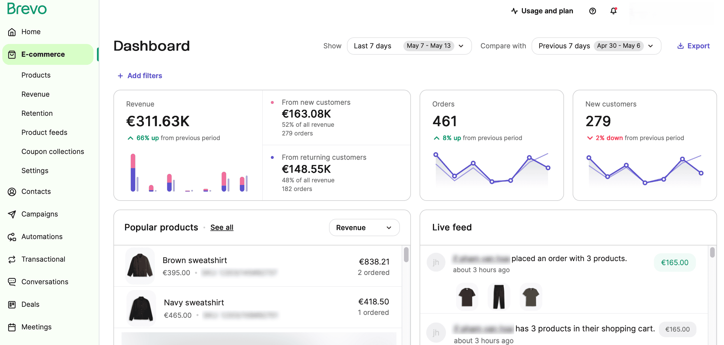Click the Automations icon in sidebar
The image size is (724, 345).
(12, 237)
